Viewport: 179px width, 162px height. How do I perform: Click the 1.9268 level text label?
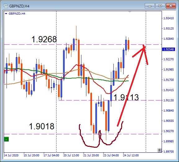[x=44, y=39]
